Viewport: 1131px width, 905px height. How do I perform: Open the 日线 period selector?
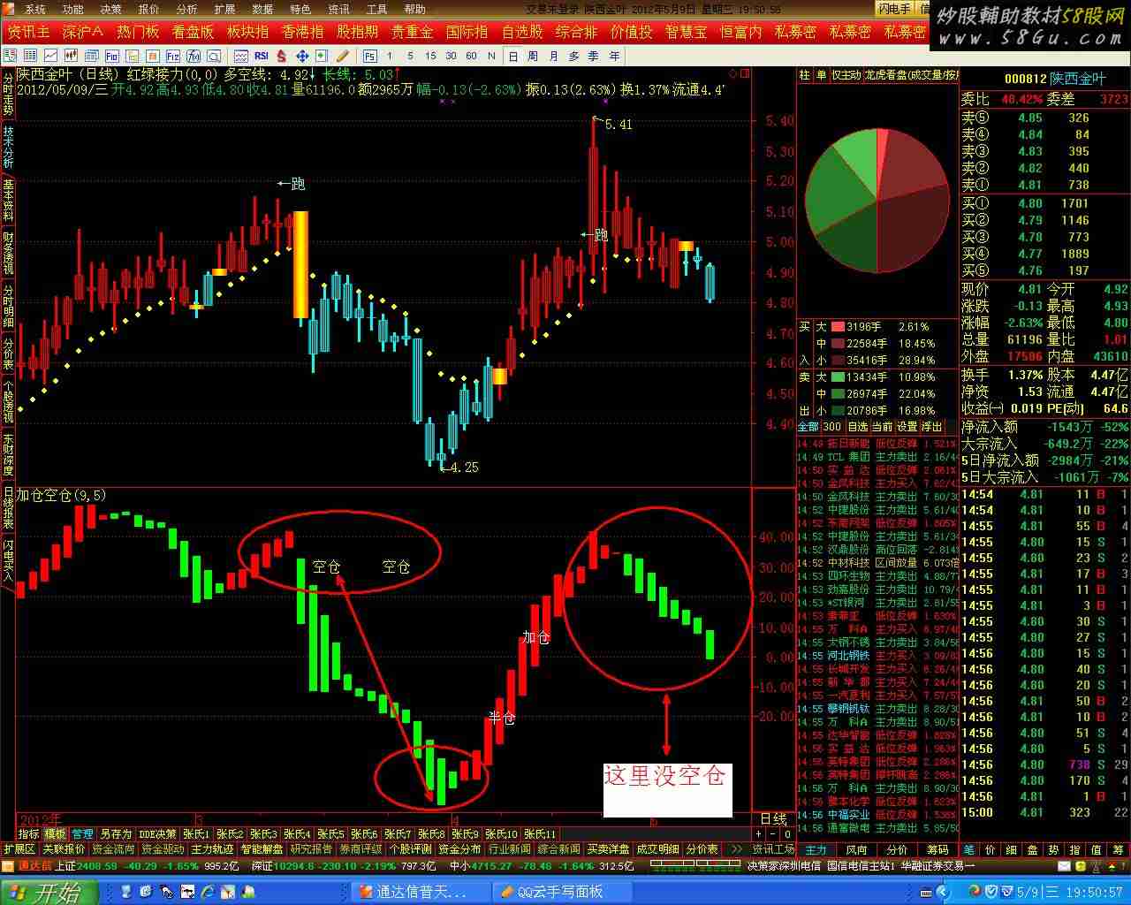pyautogui.click(x=774, y=819)
